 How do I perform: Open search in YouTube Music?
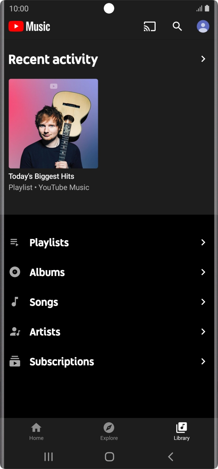[x=177, y=26]
